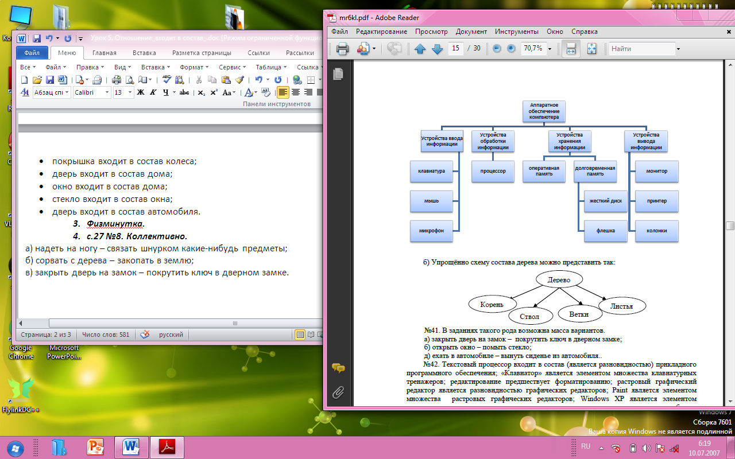Toggle Italic (К) formatting in Word
This screenshot has height=459, width=735.
pyautogui.click(x=153, y=92)
